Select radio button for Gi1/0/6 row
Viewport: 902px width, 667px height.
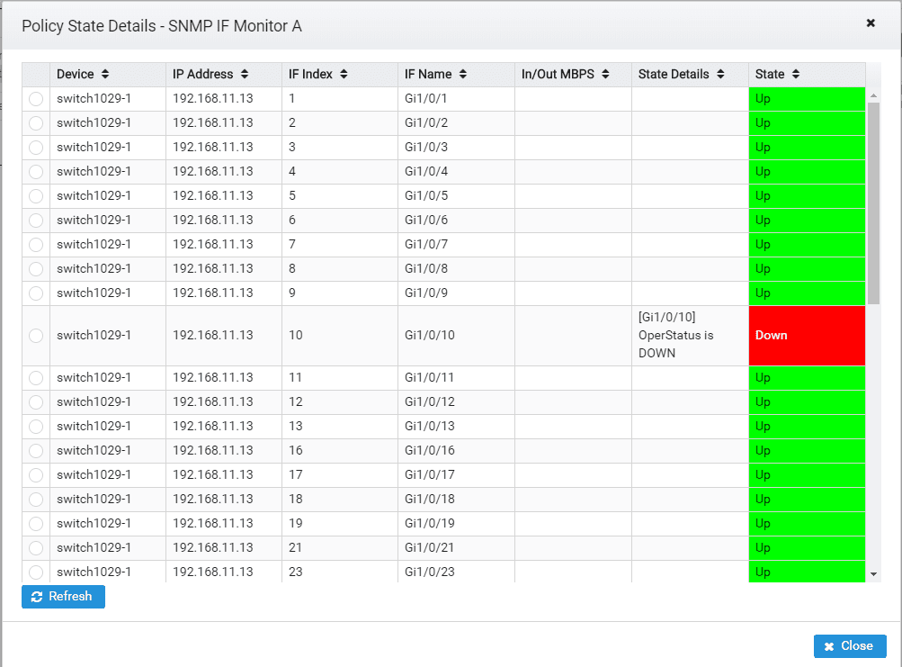(36, 220)
